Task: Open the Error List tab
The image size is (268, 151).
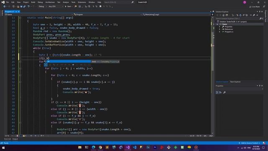Action: tap(8, 139)
